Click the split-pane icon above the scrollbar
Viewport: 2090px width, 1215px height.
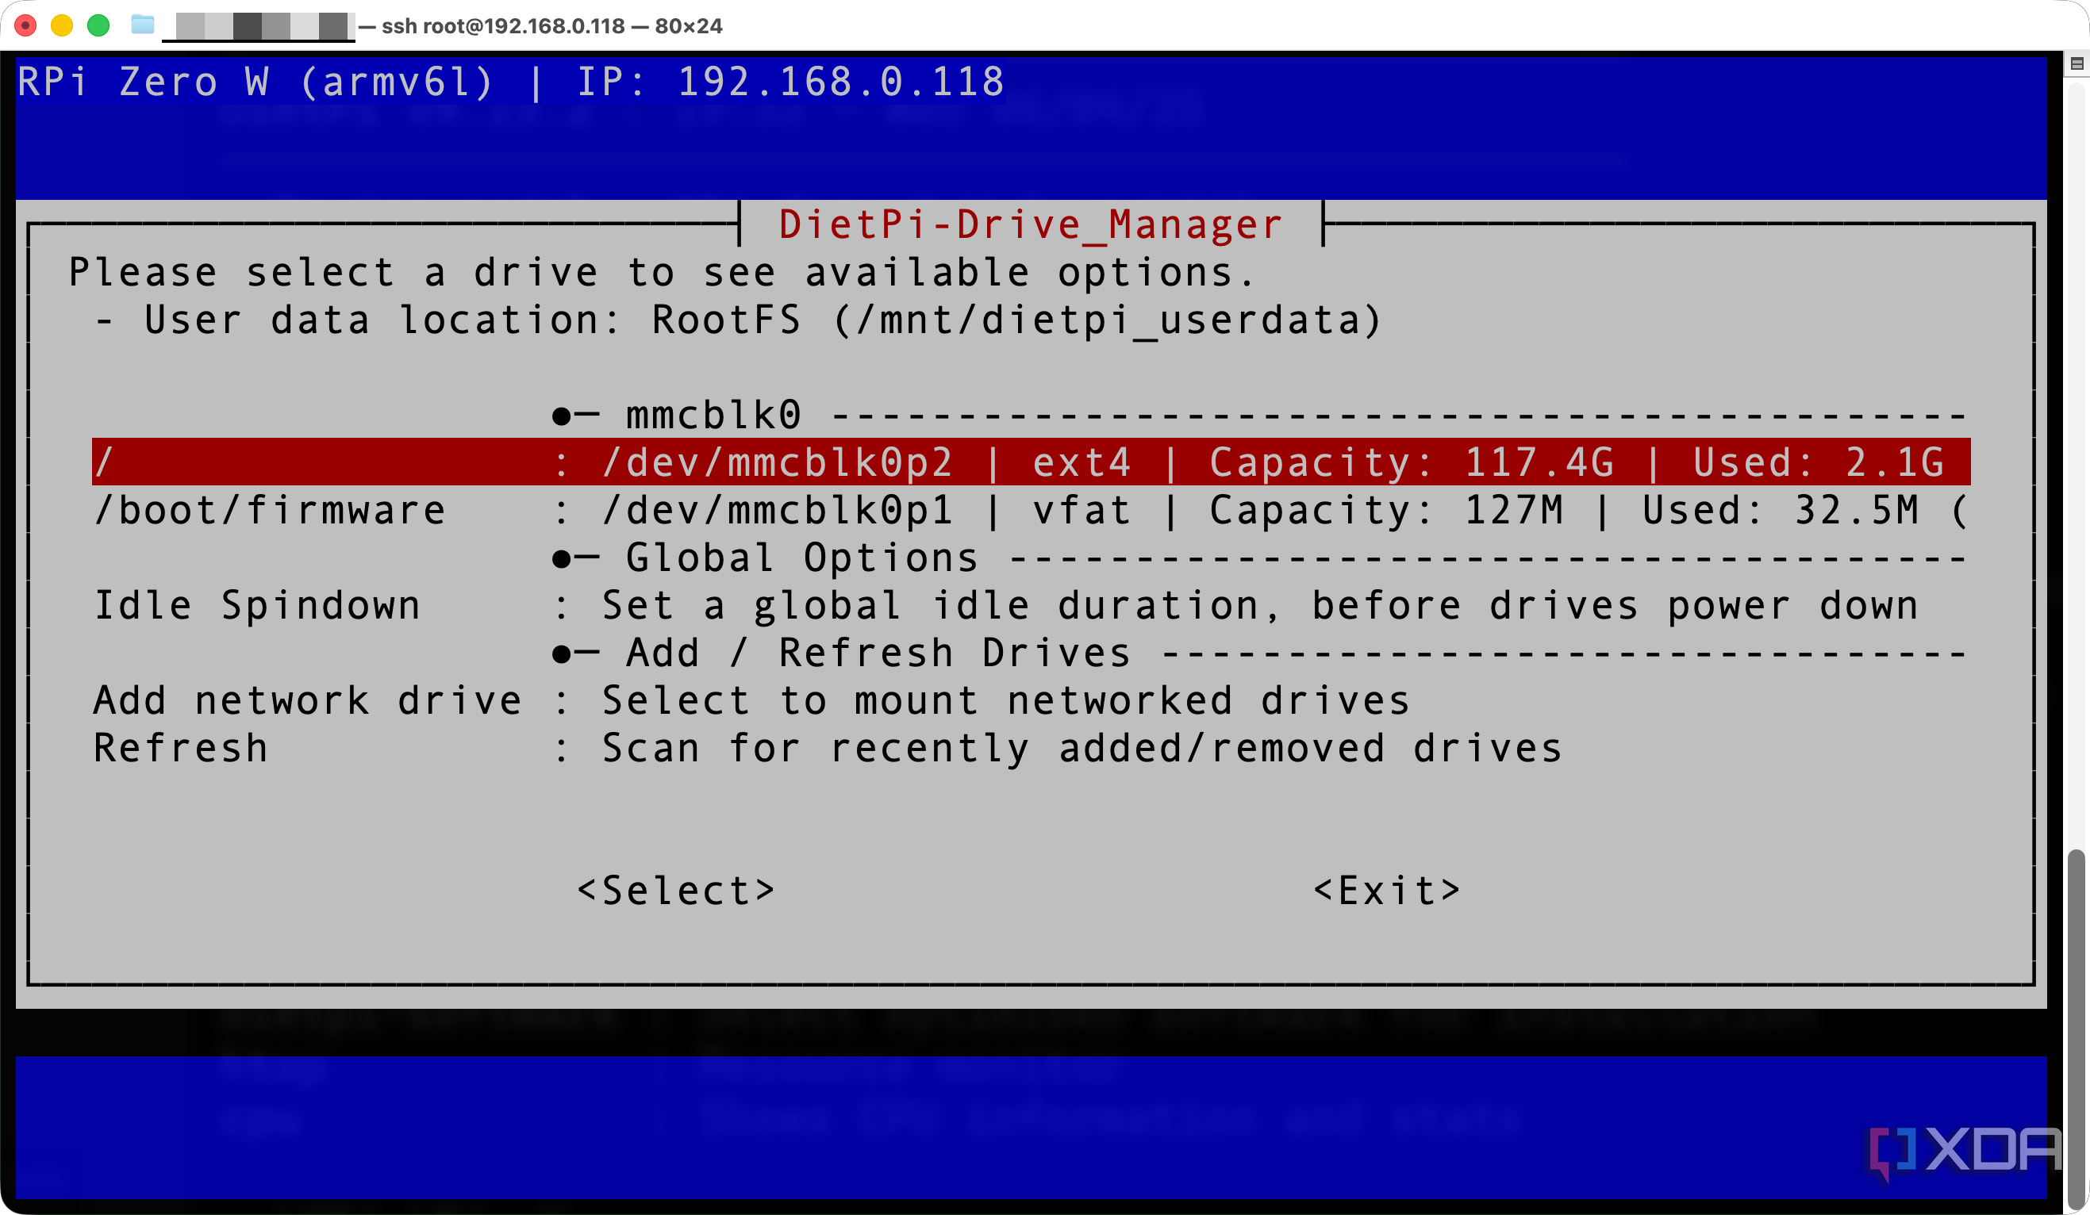pos(2077,63)
